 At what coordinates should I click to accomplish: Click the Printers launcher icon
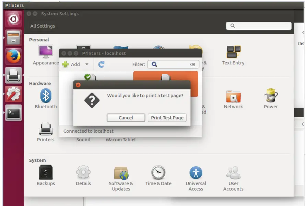[13, 75]
